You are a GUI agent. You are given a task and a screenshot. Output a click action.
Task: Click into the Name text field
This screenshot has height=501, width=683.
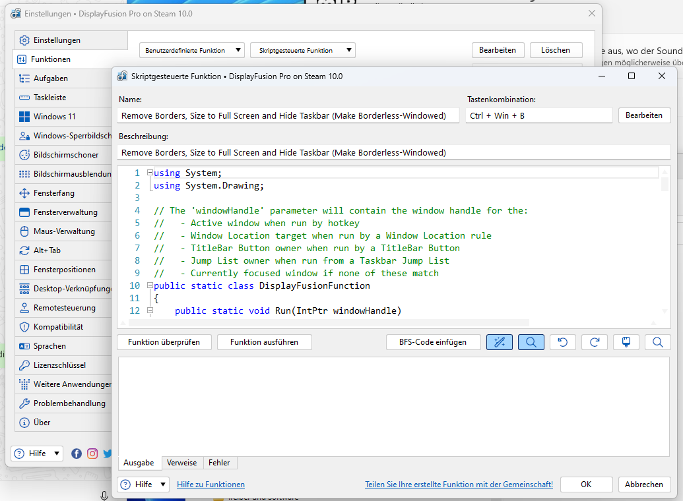tap(288, 116)
